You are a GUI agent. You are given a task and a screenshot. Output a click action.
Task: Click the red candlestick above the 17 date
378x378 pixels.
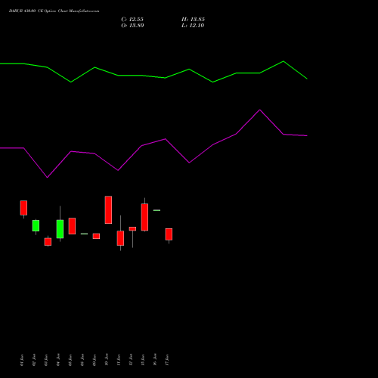coord(169,234)
